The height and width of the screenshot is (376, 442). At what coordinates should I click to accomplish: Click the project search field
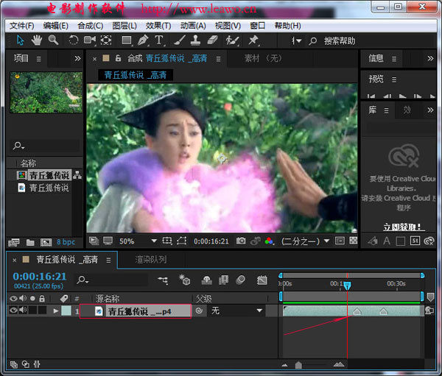(46, 146)
